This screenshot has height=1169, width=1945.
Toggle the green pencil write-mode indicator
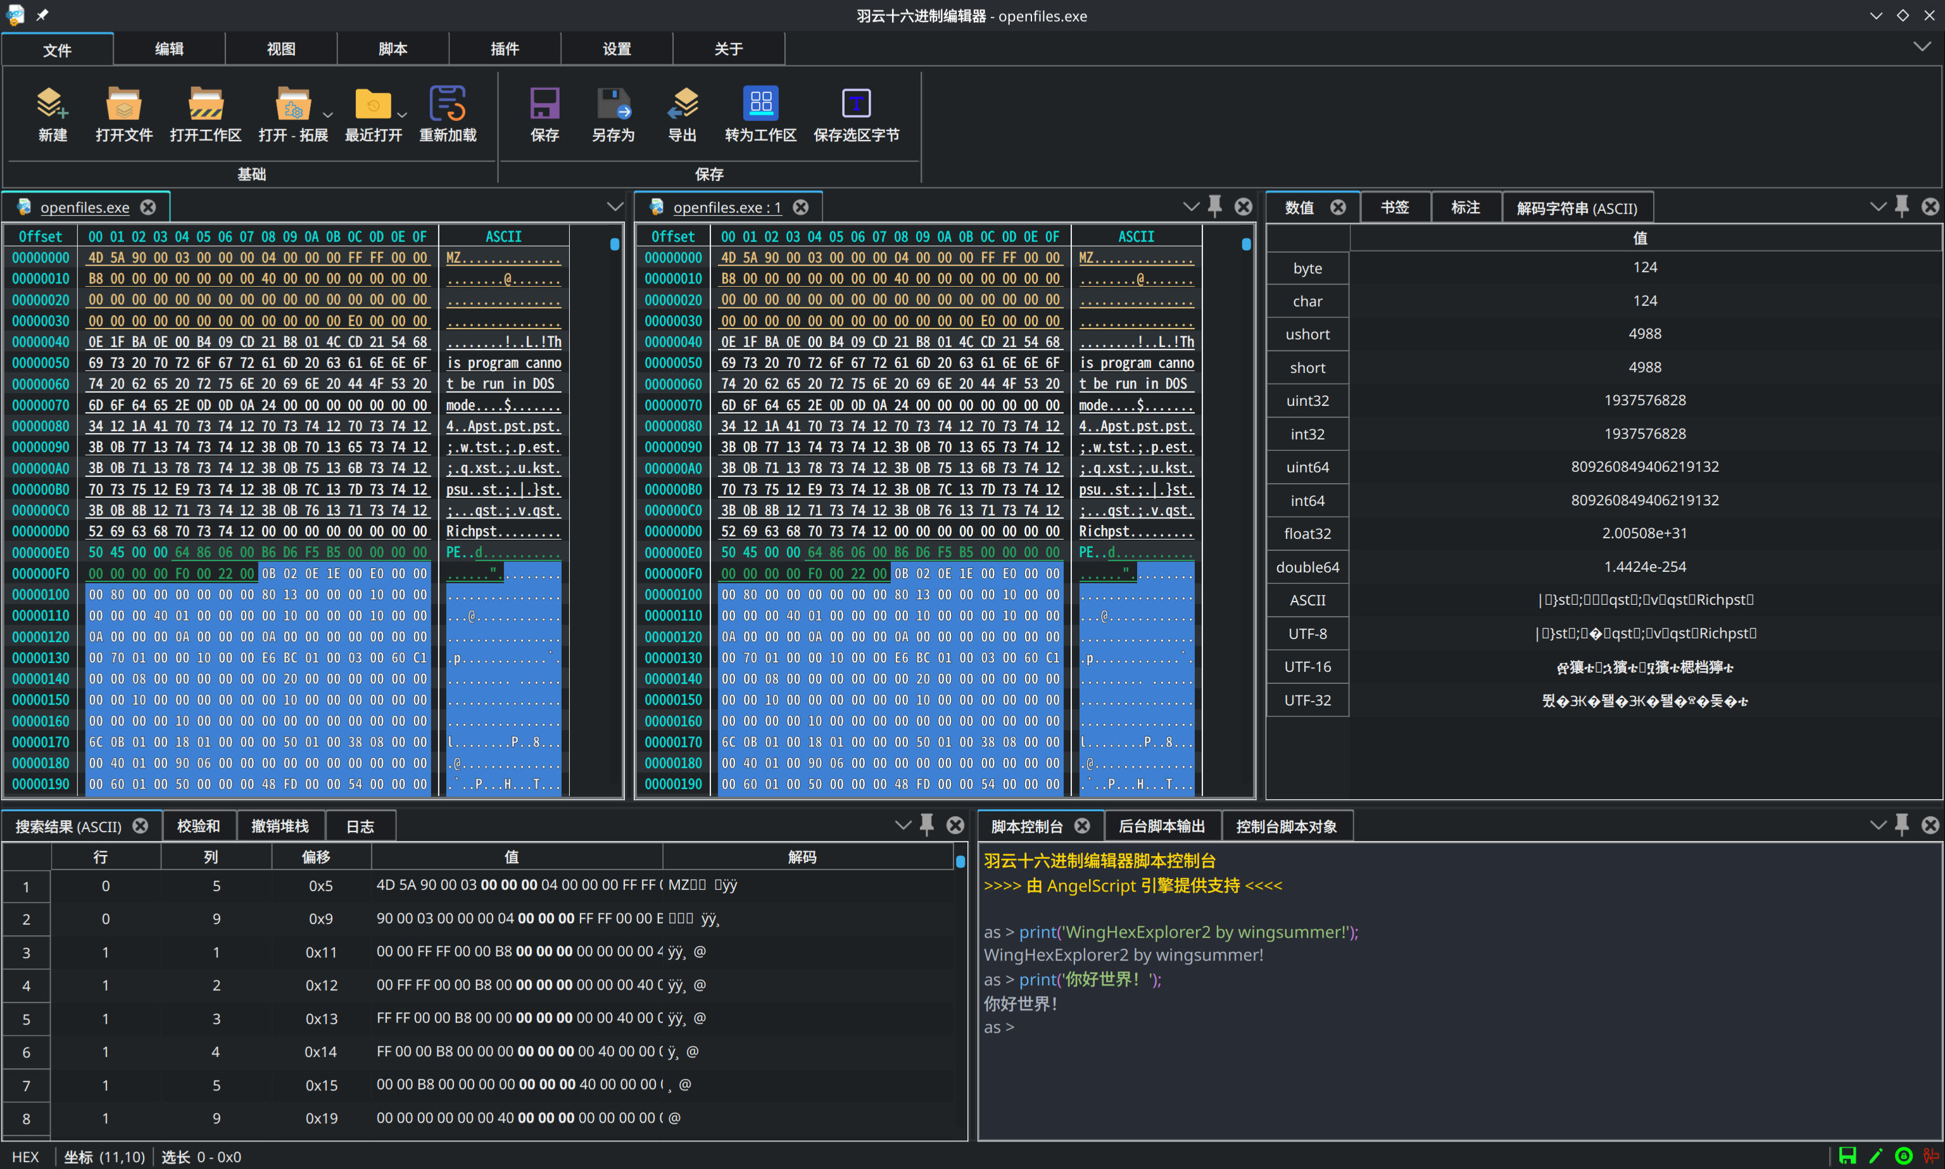1876,1156
